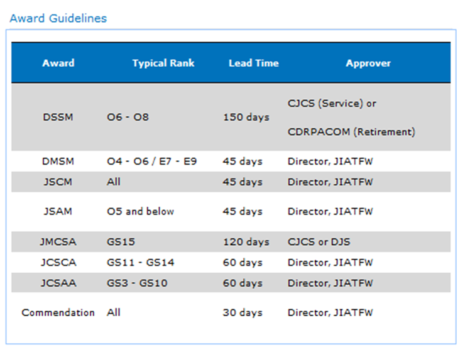Select the DSSM award cell
The width and height of the screenshot is (465, 347).
tap(58, 117)
